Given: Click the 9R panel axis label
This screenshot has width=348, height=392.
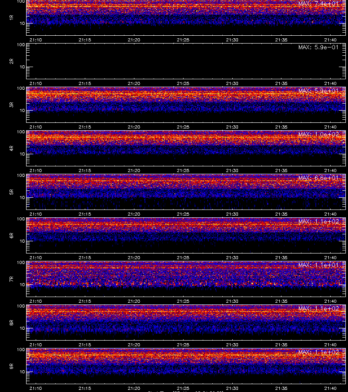Looking at the screenshot, I should pyautogui.click(x=11, y=366).
